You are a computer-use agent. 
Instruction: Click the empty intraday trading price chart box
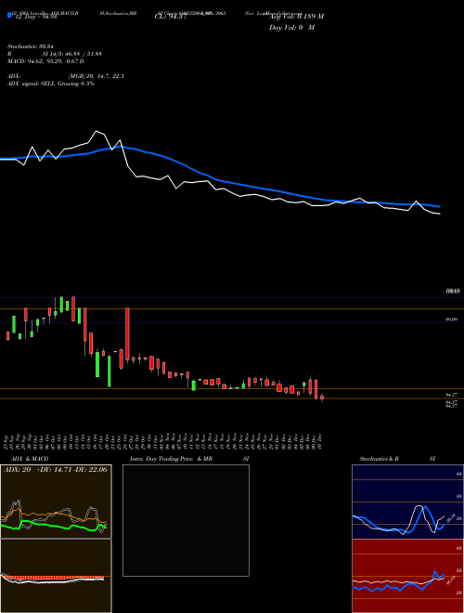[x=186, y=520]
